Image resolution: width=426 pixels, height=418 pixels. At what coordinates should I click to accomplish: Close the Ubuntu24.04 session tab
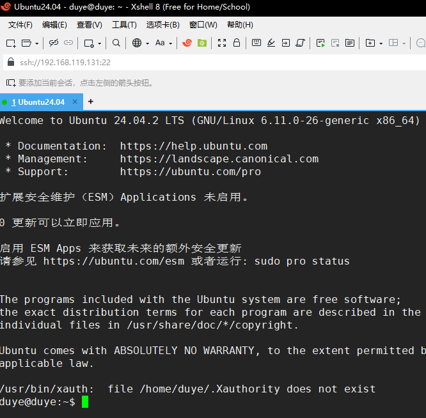point(75,102)
